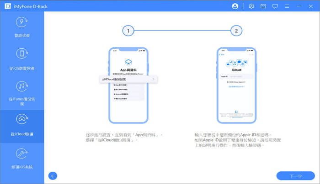
Task: Open the 智能恢復 smart recovery mode
Action: coord(22,28)
